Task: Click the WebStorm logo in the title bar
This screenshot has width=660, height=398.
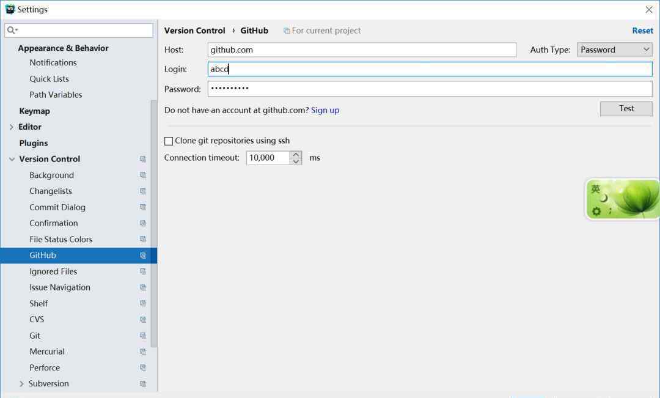Action: [10, 9]
